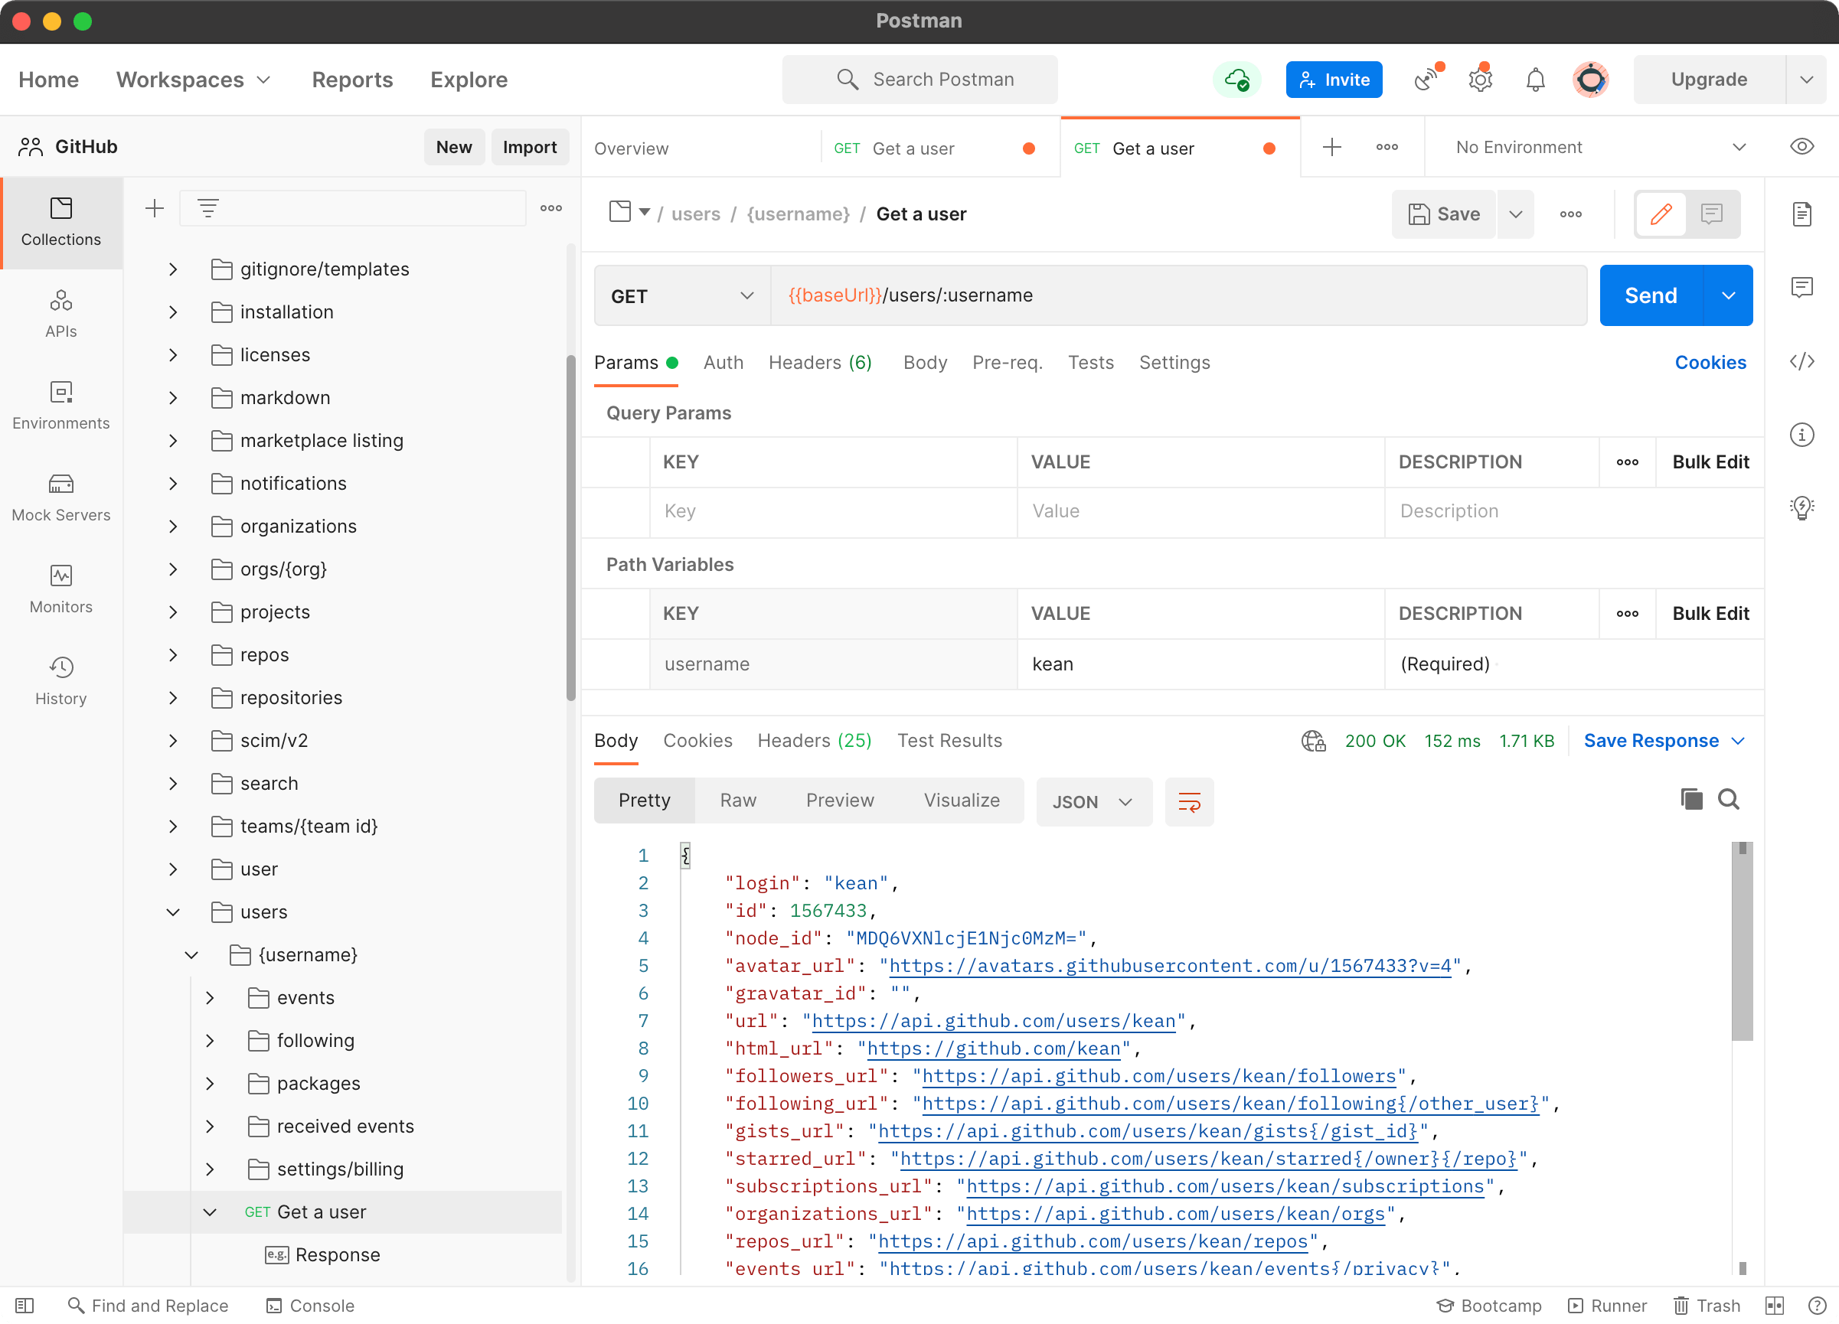Open the Comments icon in right sidebar

pos(1801,287)
